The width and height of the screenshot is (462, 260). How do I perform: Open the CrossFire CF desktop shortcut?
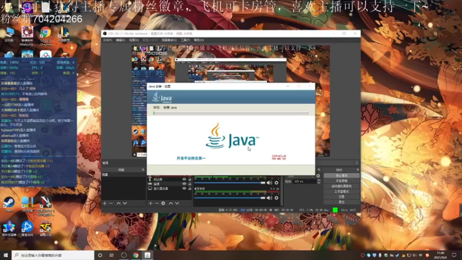click(x=46, y=229)
